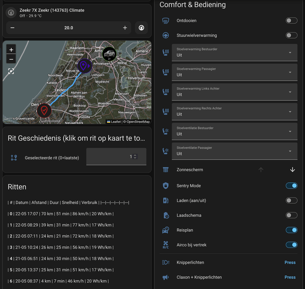This screenshot has height=289, width=305.
Task: Click the climate card thermostat icon
Action: coord(11,13)
